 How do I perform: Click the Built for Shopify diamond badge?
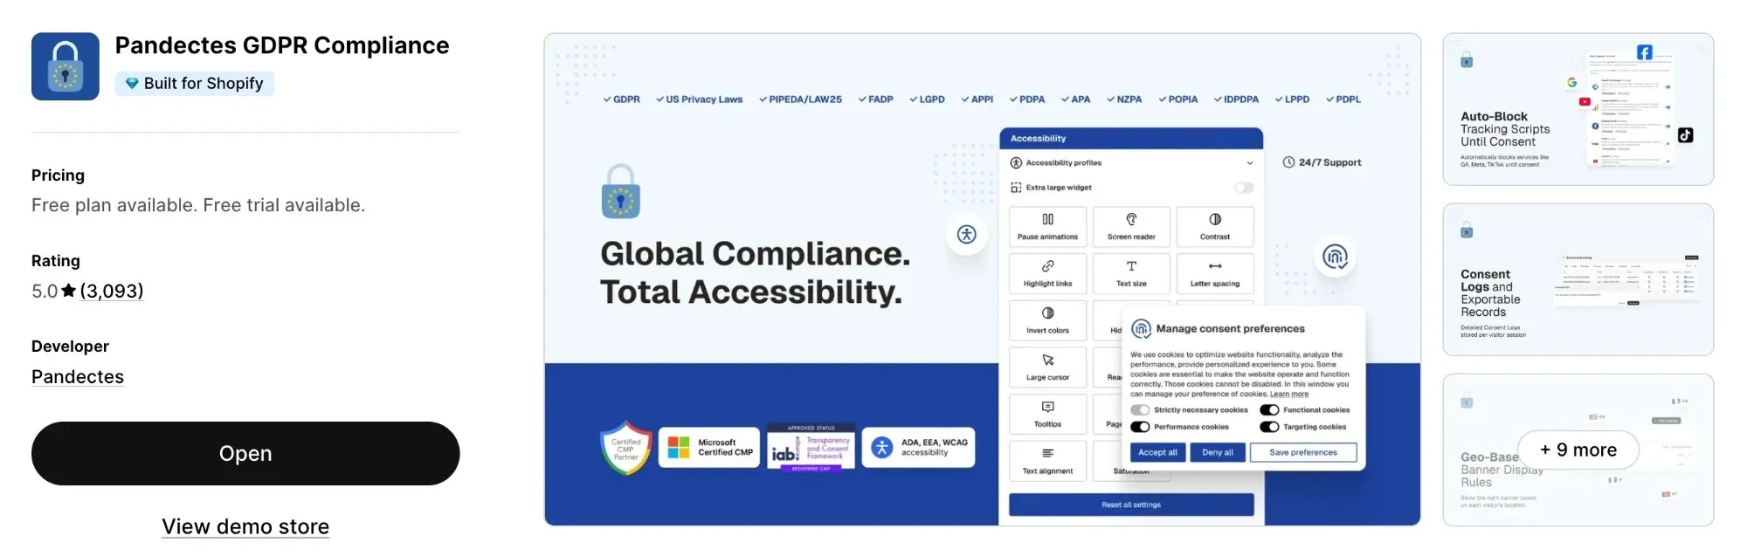(195, 83)
